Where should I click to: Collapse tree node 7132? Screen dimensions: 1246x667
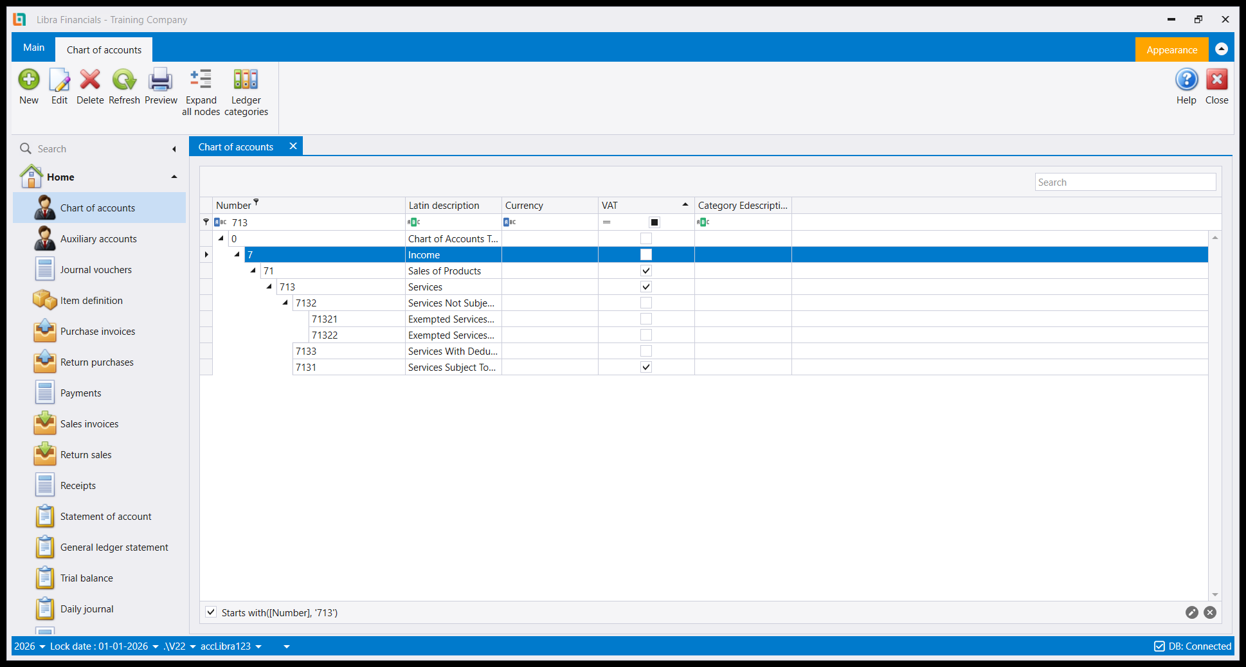pyautogui.click(x=285, y=303)
